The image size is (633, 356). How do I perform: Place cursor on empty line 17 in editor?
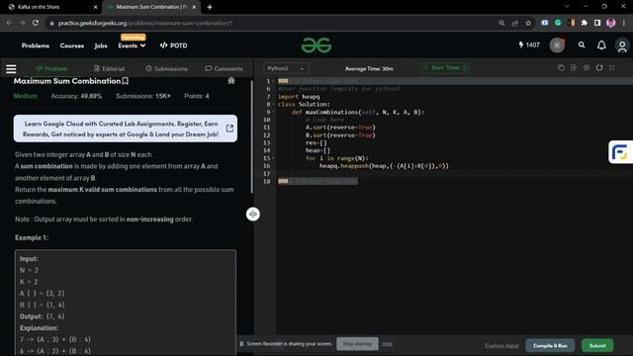454,174
